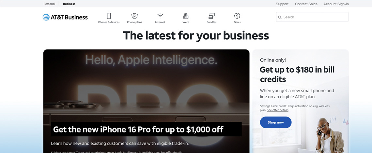Select the Internet wifi icon
Screen dimensions: 372x153
tap(160, 16)
